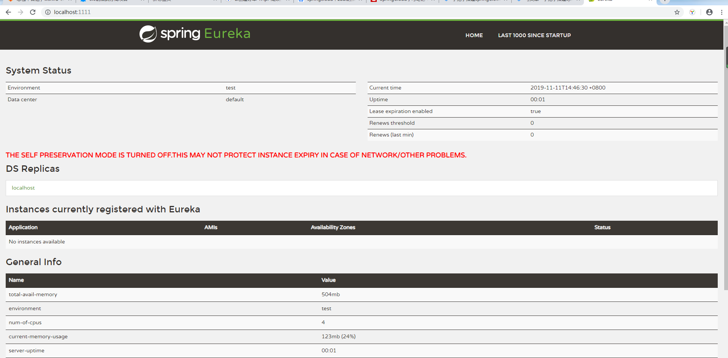Open LAST 1000 SINCE STARTUP page
This screenshot has width=728, height=358.
pos(534,35)
